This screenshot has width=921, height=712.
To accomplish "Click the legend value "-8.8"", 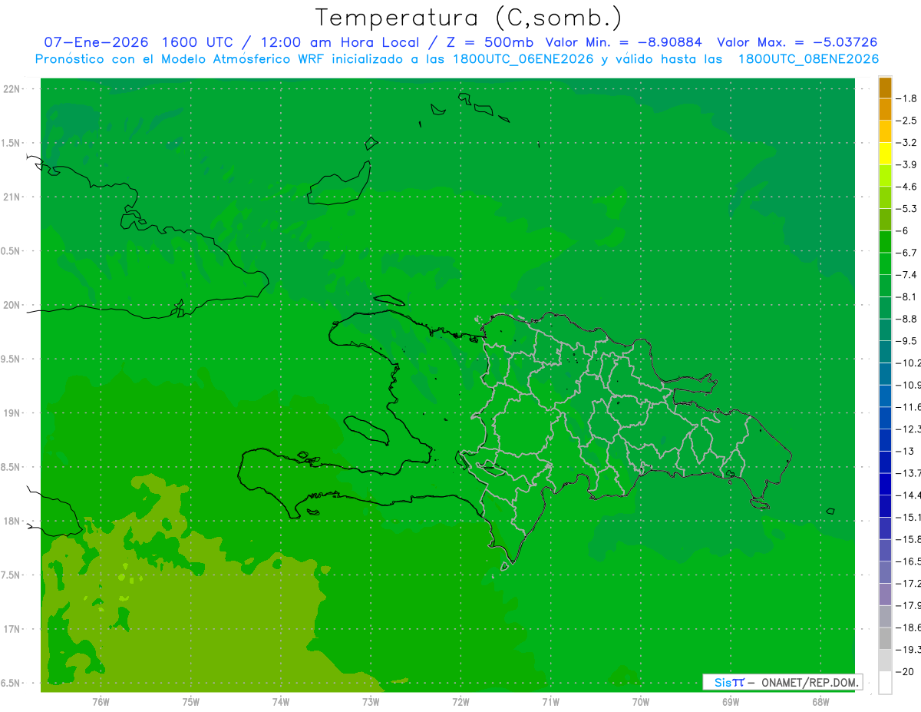I will coord(906,319).
